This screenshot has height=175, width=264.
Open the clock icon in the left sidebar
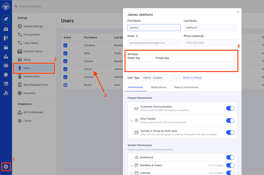6,74
